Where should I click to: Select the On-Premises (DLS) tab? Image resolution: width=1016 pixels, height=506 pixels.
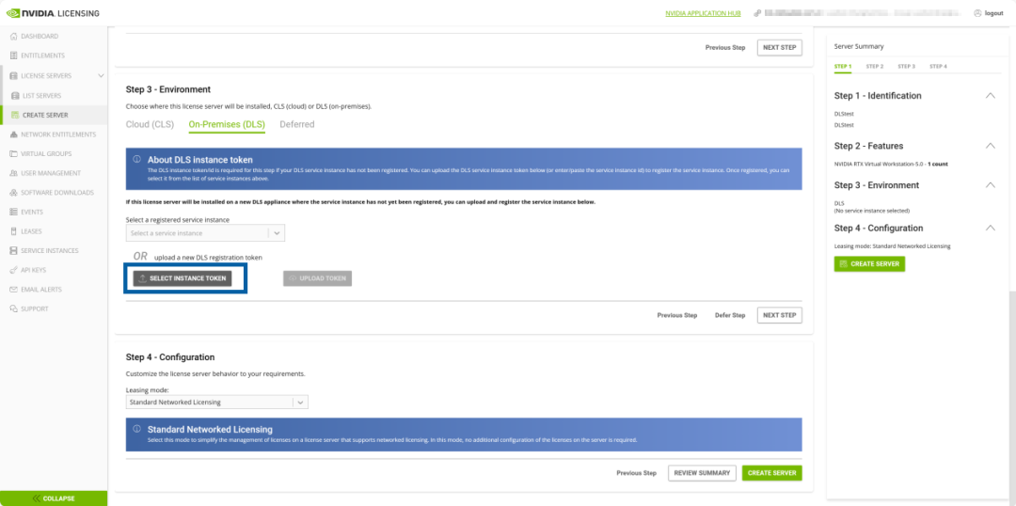pos(227,124)
